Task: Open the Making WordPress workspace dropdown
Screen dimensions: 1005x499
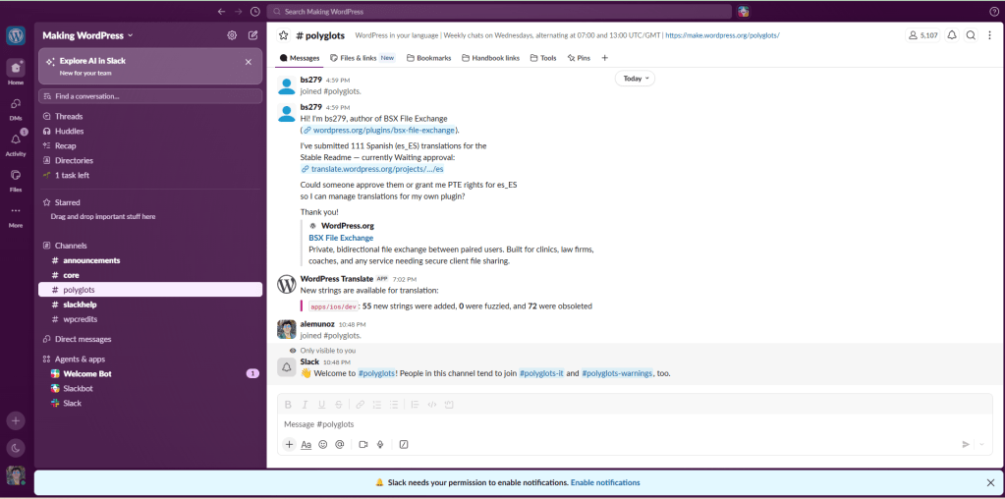Action: tap(87, 35)
